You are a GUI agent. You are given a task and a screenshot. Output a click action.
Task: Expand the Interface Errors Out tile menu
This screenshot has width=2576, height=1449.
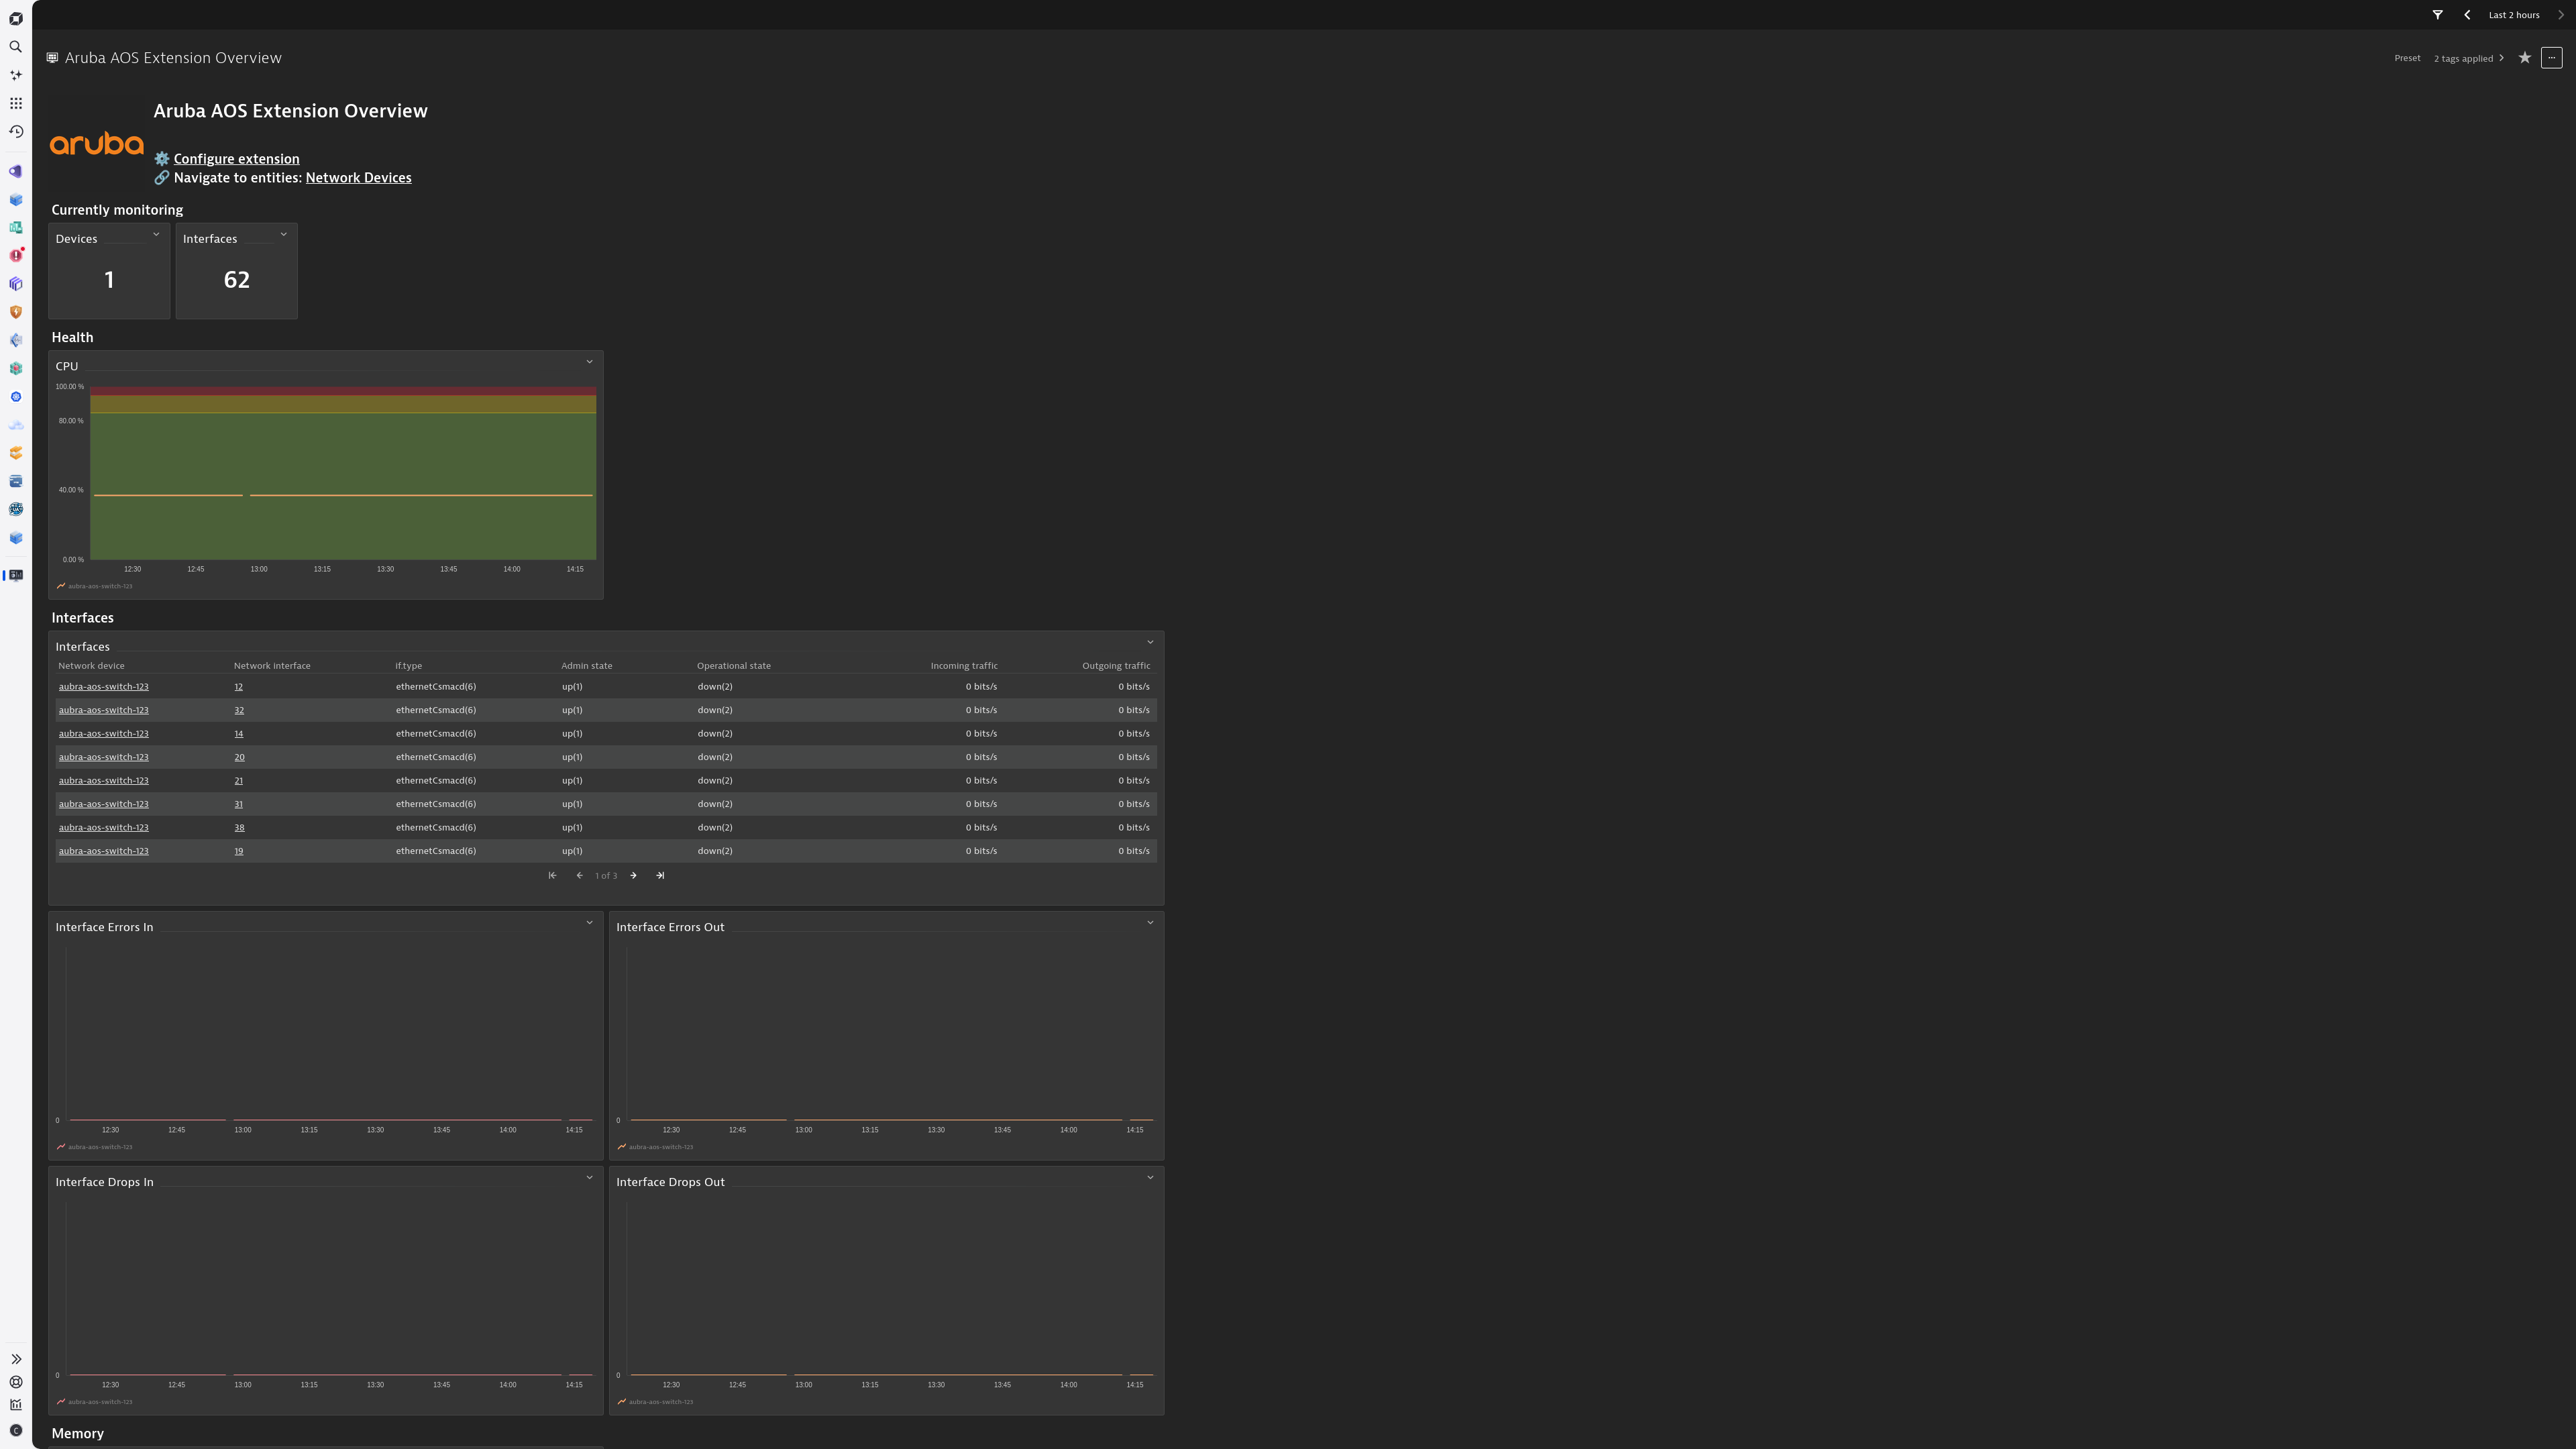pyautogui.click(x=1150, y=923)
